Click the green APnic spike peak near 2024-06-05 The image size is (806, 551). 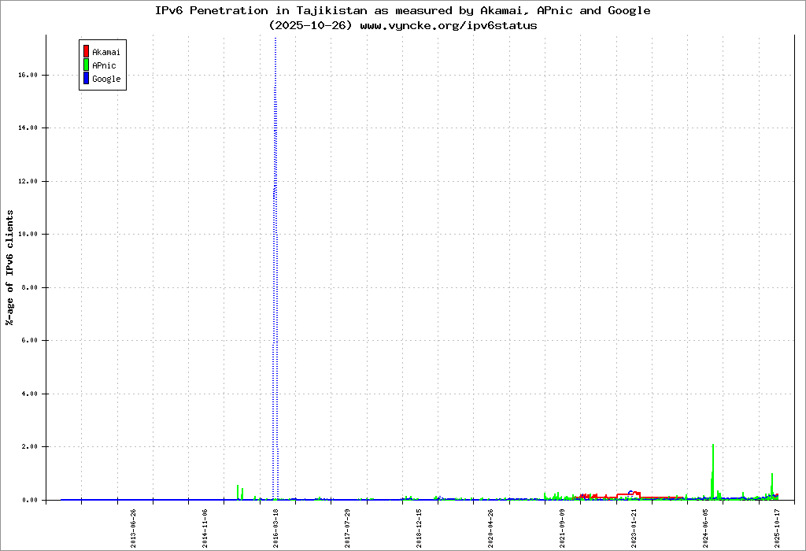pyautogui.click(x=713, y=446)
